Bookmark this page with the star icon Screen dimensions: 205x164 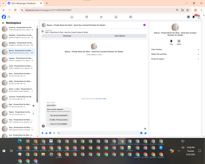[x=187, y=10]
